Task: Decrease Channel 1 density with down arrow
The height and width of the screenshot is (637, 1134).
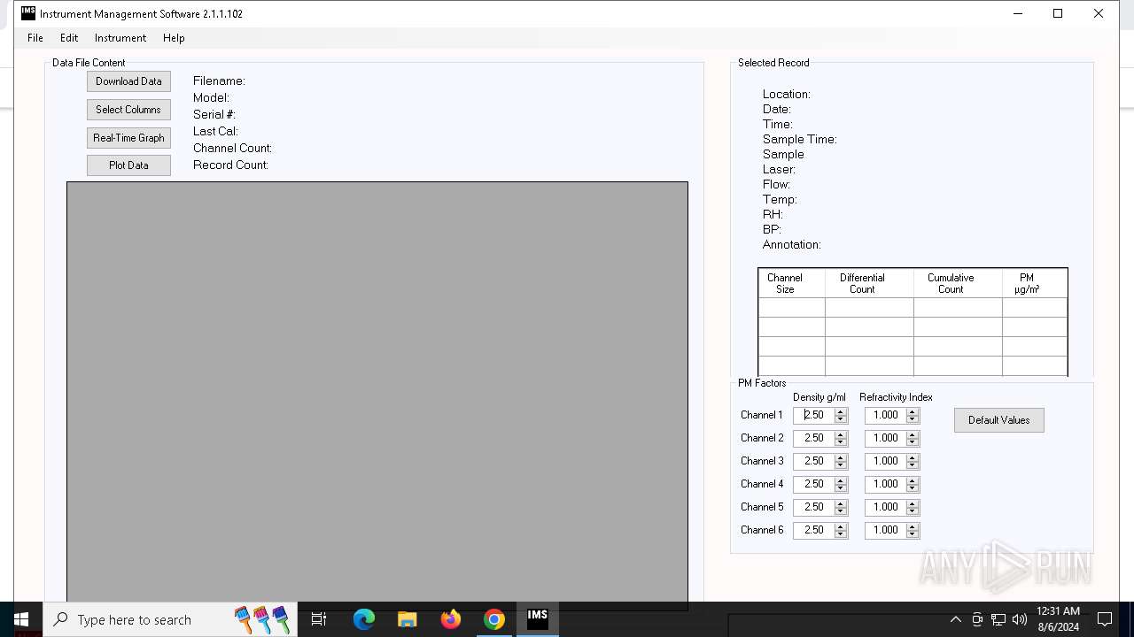Action: click(841, 419)
